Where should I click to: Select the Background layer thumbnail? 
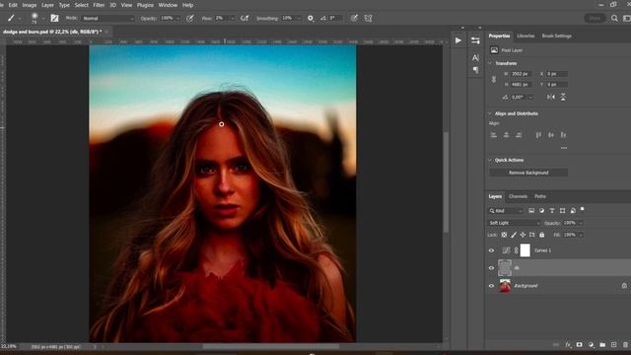click(x=505, y=286)
